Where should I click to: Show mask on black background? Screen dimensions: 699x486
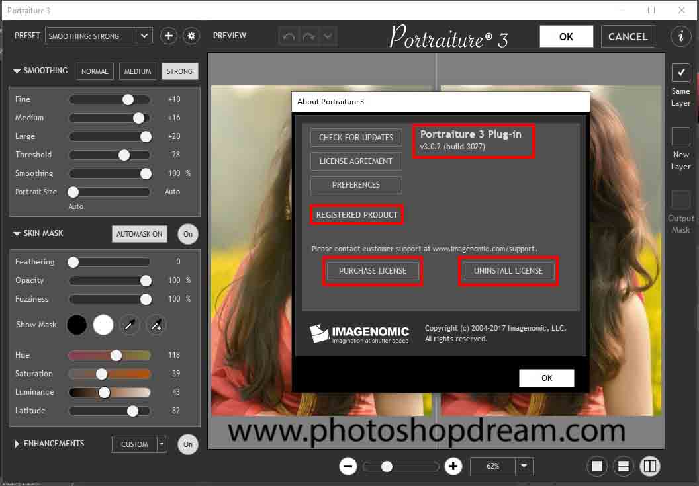pyautogui.click(x=77, y=325)
